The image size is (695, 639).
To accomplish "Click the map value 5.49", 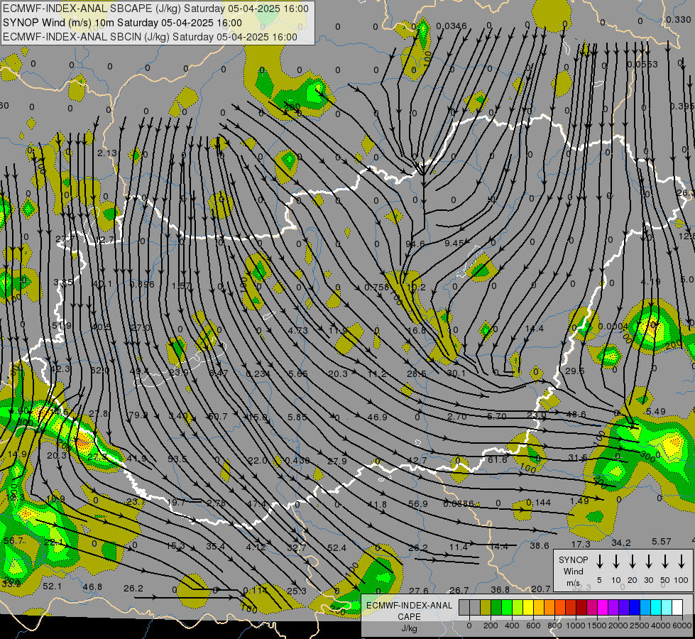I will 655,412.
